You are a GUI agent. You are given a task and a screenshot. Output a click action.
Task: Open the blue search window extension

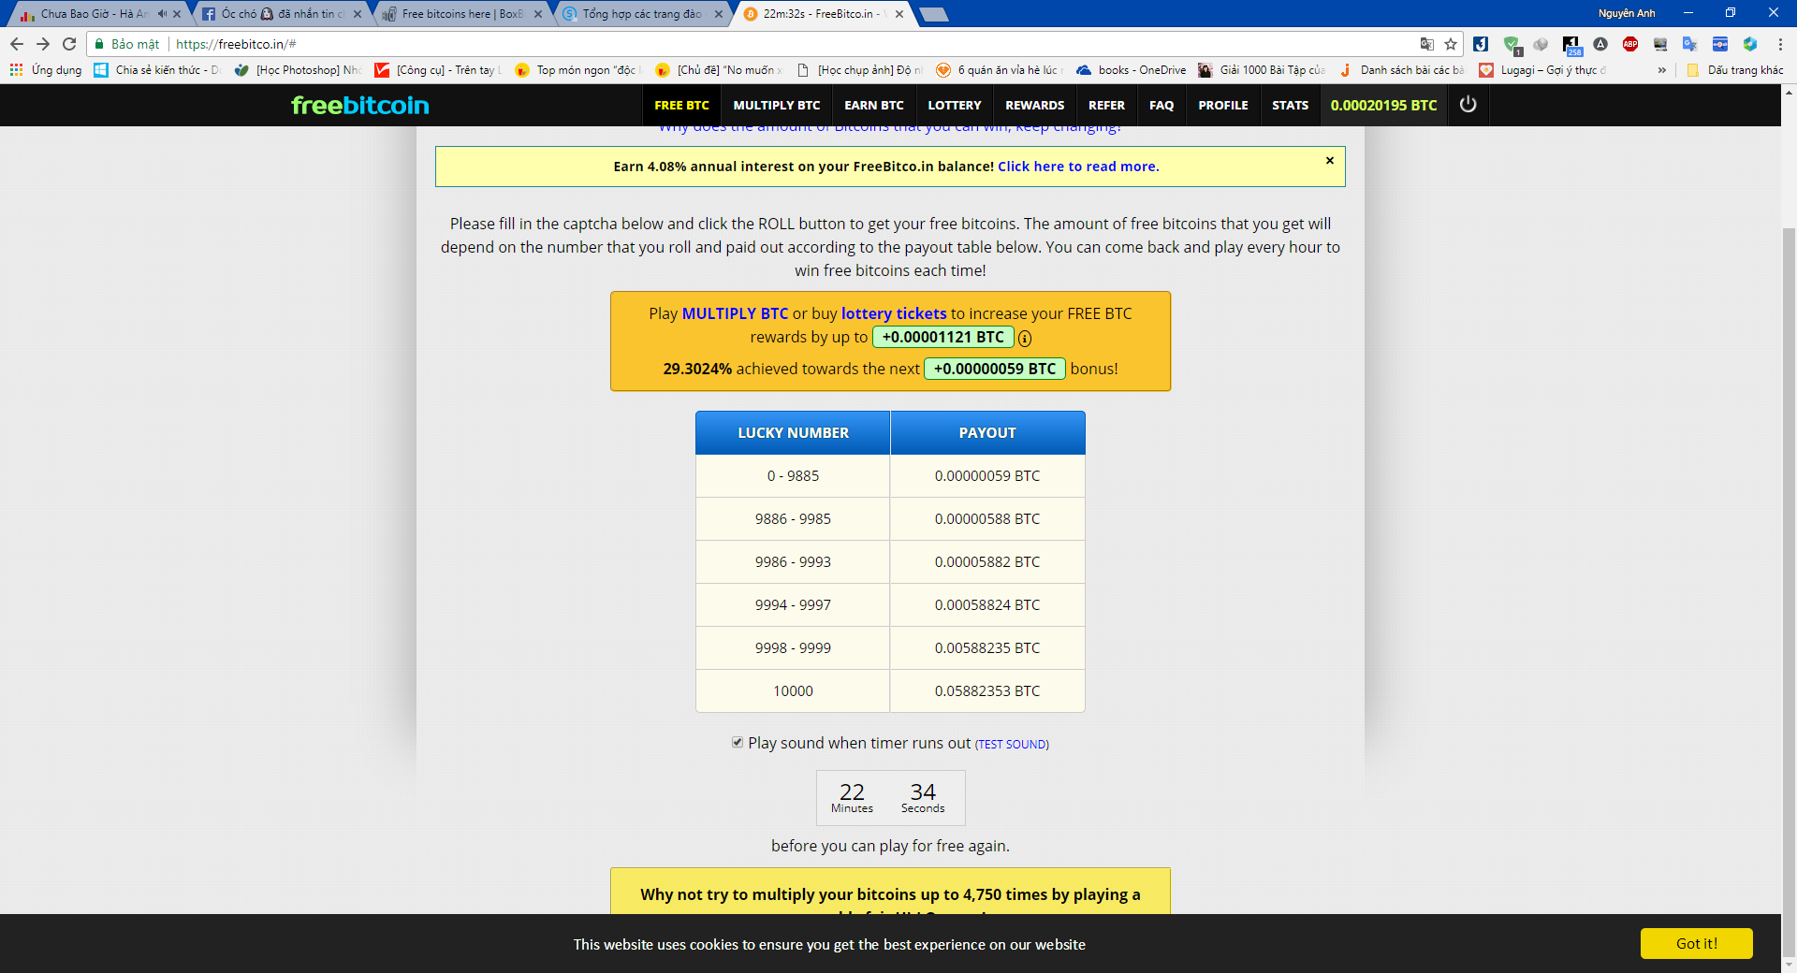pyautogui.click(x=1720, y=44)
